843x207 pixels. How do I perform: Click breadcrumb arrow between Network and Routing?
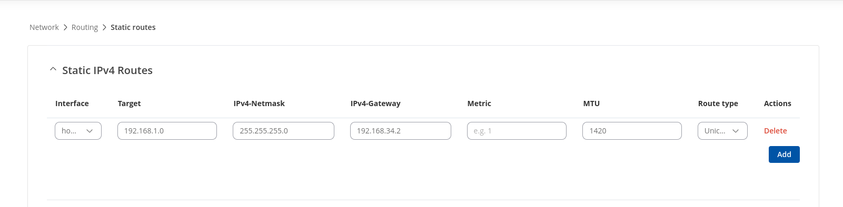pyautogui.click(x=65, y=27)
